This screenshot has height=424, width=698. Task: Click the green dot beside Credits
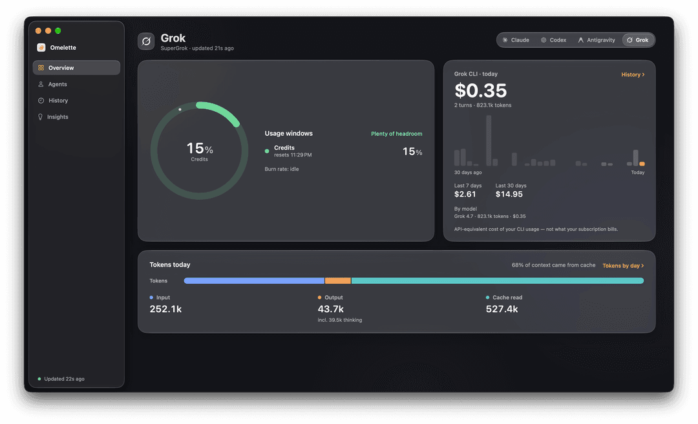coord(267,151)
